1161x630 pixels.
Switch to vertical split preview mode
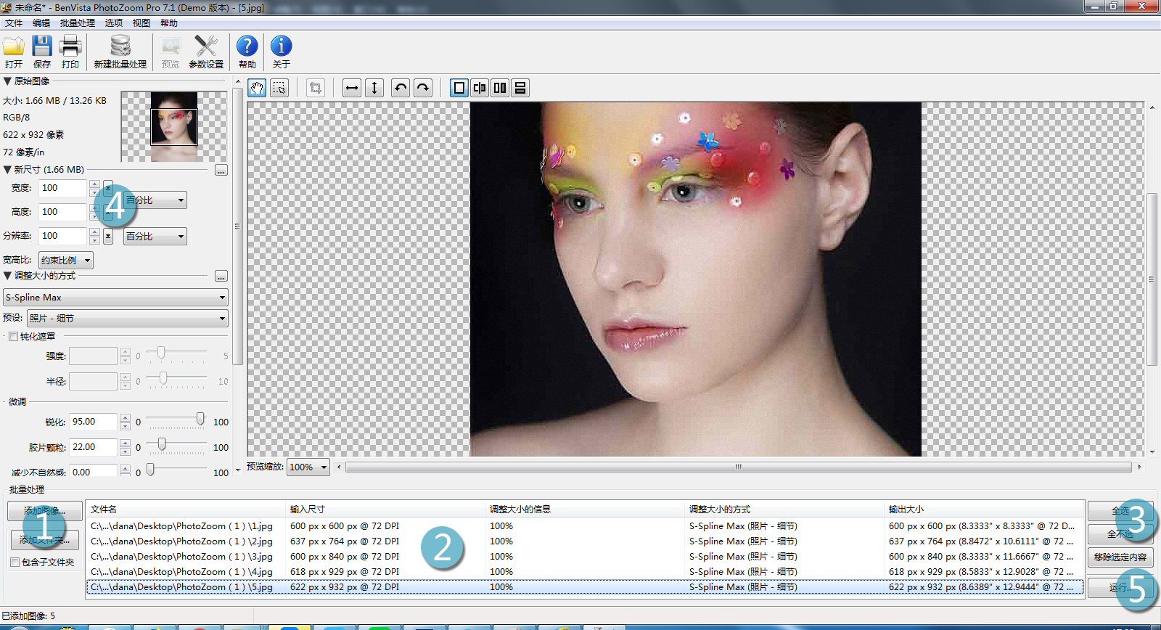(480, 89)
